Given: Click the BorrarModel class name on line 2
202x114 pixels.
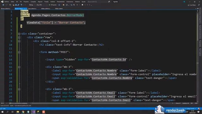Looking at the screenshot, I should pos(75,15).
